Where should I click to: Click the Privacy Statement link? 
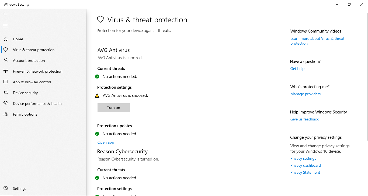tap(305, 172)
